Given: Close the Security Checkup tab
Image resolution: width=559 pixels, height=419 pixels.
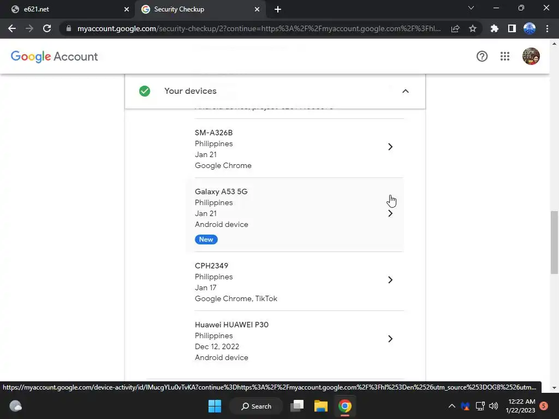Looking at the screenshot, I should coord(257,9).
